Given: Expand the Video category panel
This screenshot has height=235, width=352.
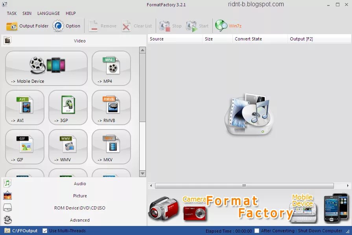Looking at the screenshot, I should pos(74,41).
